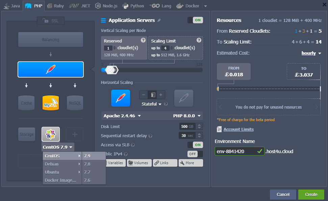328x201 pixels.
Task: Adjust the Scaling Limit spinner arrows
Action: point(172,48)
